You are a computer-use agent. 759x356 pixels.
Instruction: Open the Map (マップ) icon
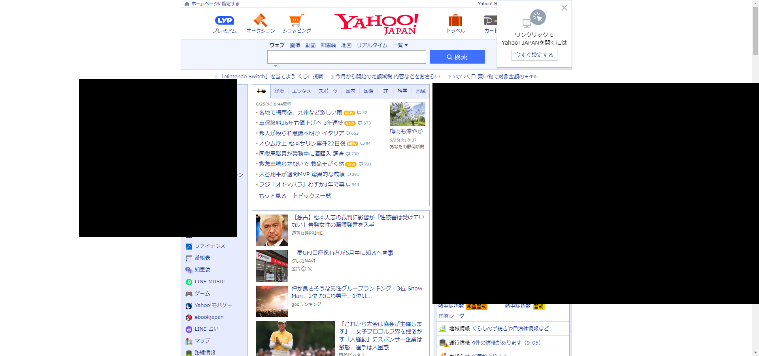tap(189, 341)
